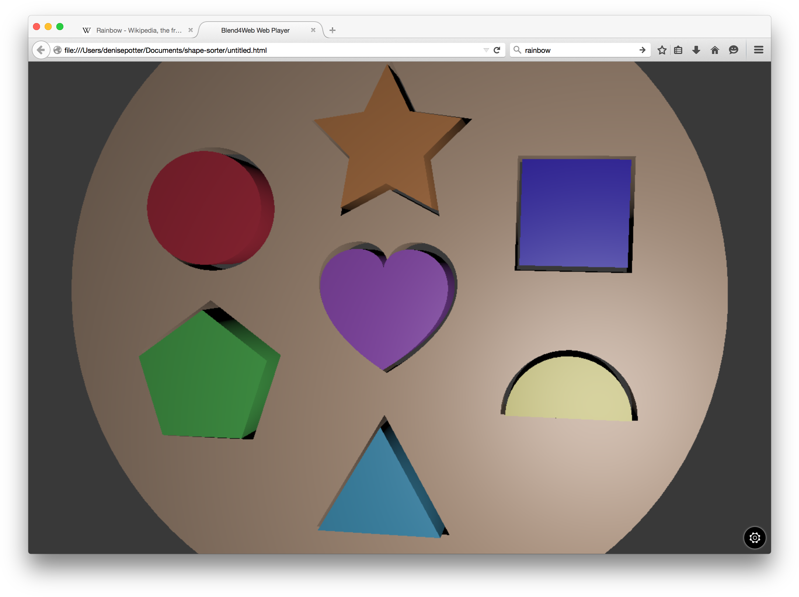This screenshot has height=597, width=799.
Task: Open the hamburger menu
Action: 758,50
